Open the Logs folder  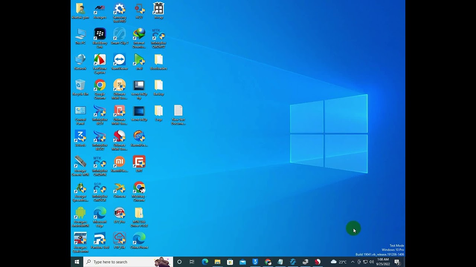point(158,113)
